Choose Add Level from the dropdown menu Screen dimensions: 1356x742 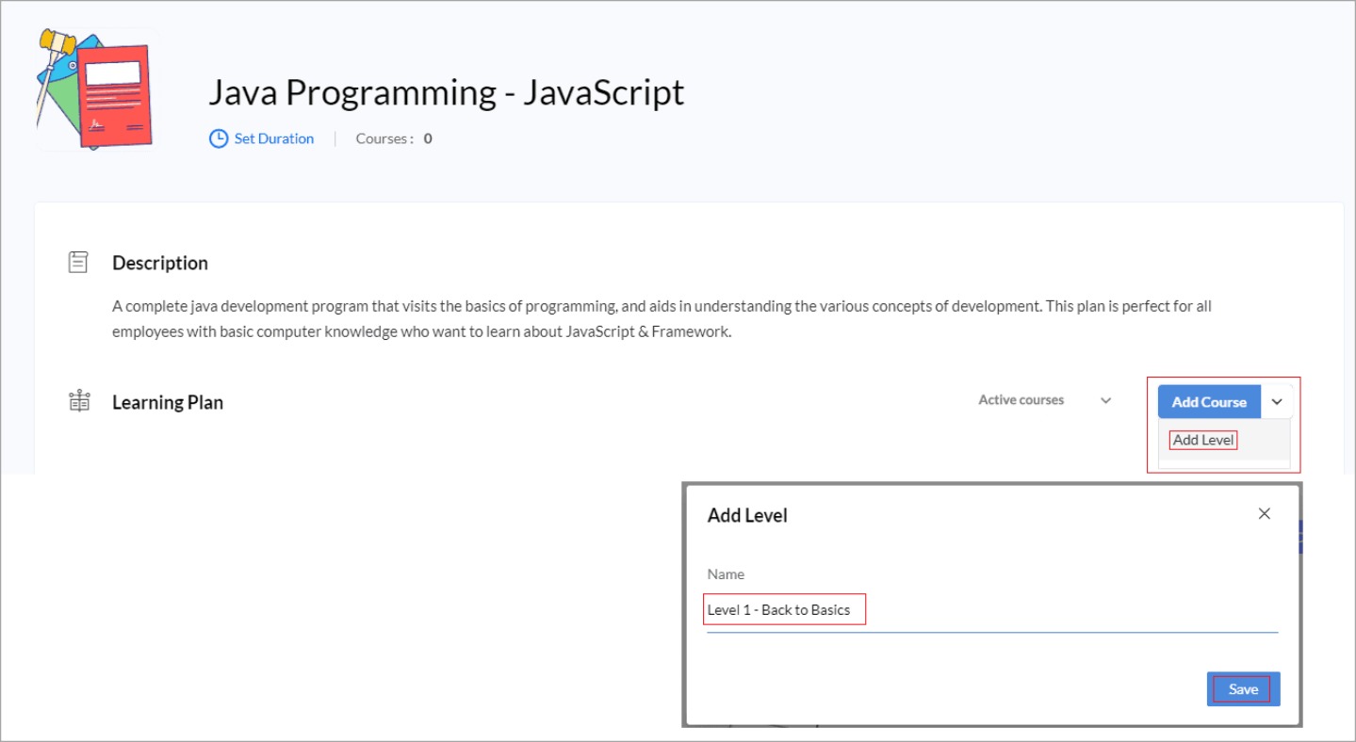(x=1203, y=440)
